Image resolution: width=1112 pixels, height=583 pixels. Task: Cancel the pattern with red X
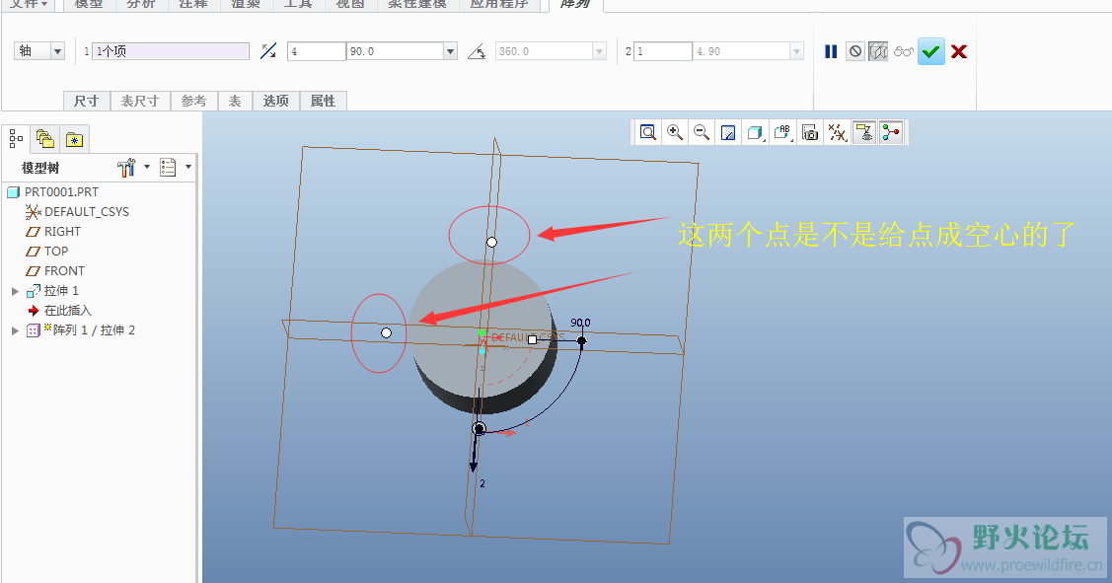[958, 51]
